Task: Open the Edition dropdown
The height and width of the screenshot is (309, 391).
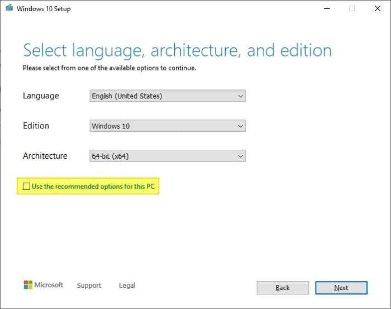Action: (168, 126)
